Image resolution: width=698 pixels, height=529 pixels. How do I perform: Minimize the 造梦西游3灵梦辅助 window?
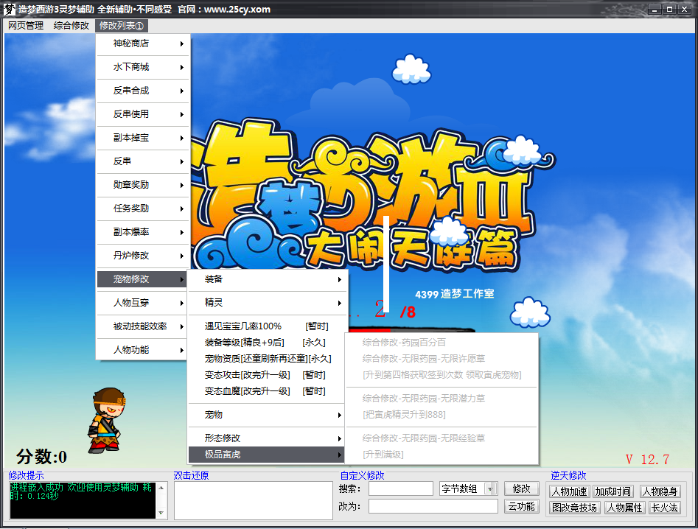tap(655, 9)
